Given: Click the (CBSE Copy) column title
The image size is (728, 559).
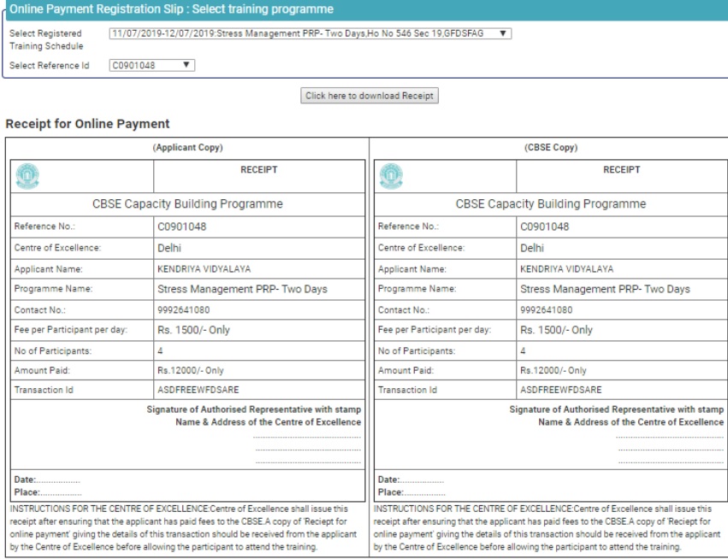Looking at the screenshot, I should click(550, 148).
